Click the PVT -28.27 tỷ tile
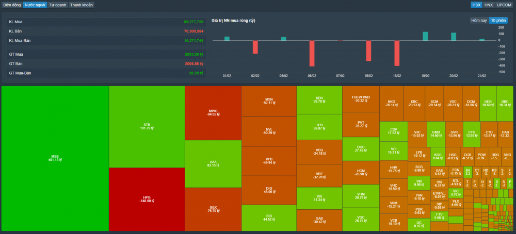Image resolution: width=516 pixels, height=234 pixels. 361,124
